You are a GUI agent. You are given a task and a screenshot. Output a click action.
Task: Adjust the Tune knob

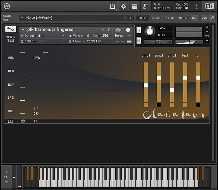150,32
